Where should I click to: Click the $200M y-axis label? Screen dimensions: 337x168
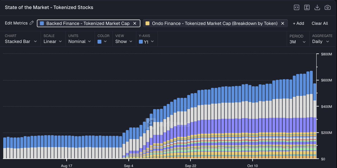click(x=326, y=133)
